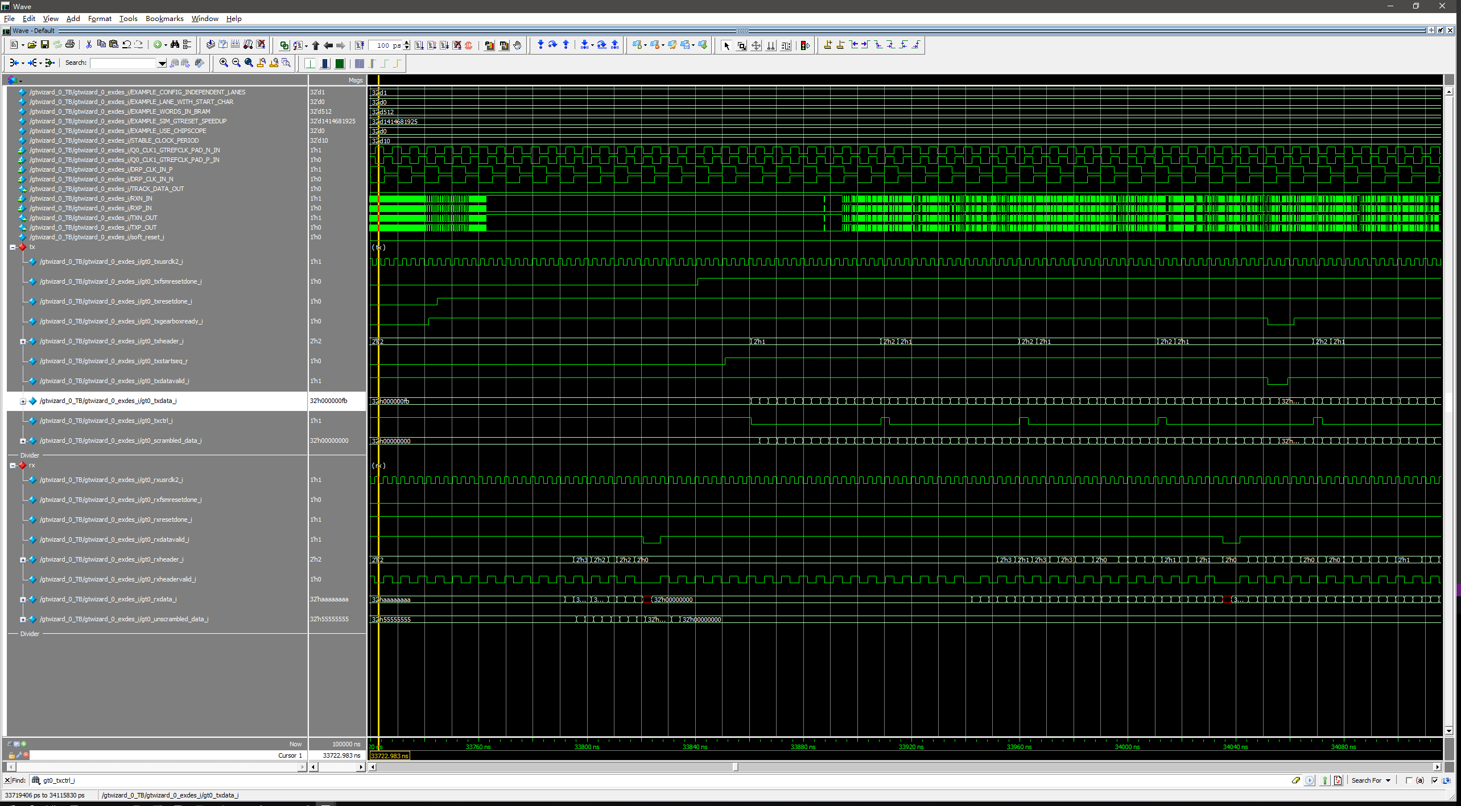This screenshot has width=1461, height=806.
Task: Click the Zoom In magnifier icon
Action: 224,63
